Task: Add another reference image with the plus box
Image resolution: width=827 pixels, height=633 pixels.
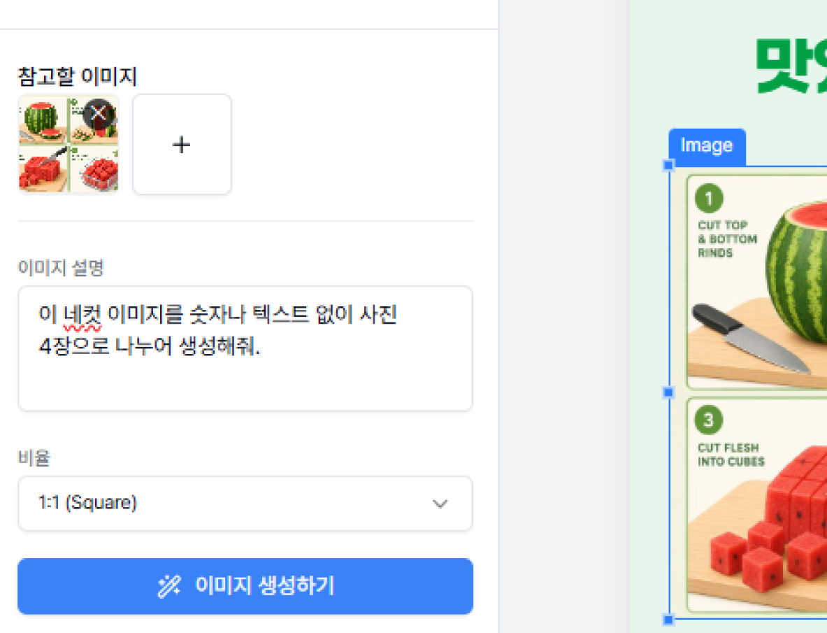Action: pos(182,144)
